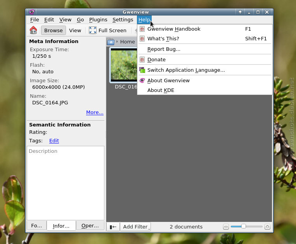Open Switch Application Language... dialog
The height and width of the screenshot is (244, 296).
pos(205,70)
